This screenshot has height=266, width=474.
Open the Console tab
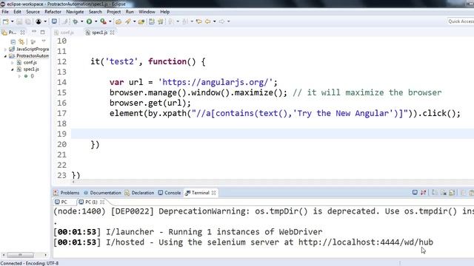pyautogui.click(x=170, y=193)
